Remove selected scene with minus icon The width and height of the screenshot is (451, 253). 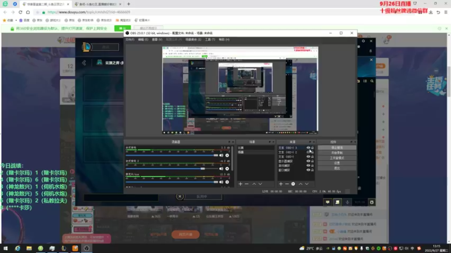pos(247,184)
